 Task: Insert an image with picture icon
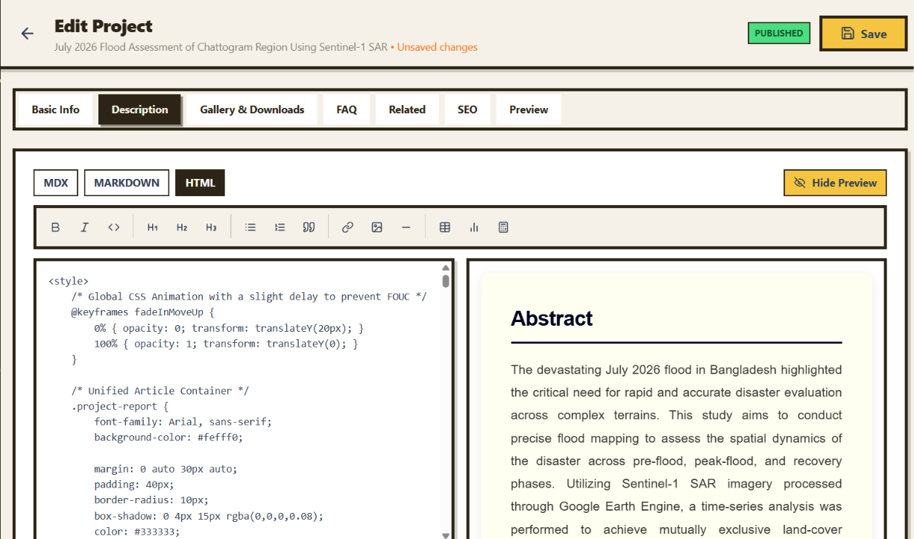point(376,227)
